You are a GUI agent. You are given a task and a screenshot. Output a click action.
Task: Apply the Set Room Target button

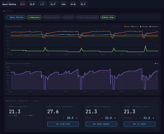click(x=101, y=124)
